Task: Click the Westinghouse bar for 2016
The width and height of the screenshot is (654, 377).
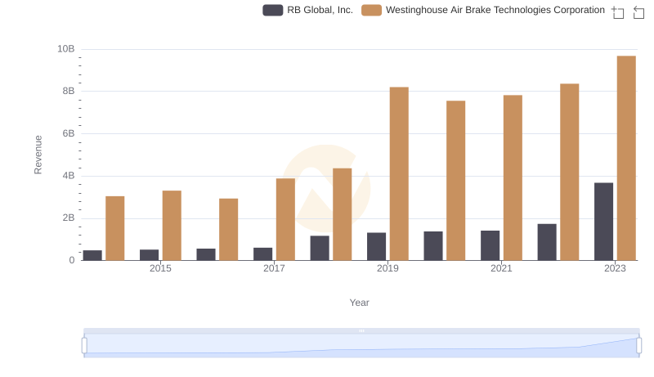Action: (229, 229)
